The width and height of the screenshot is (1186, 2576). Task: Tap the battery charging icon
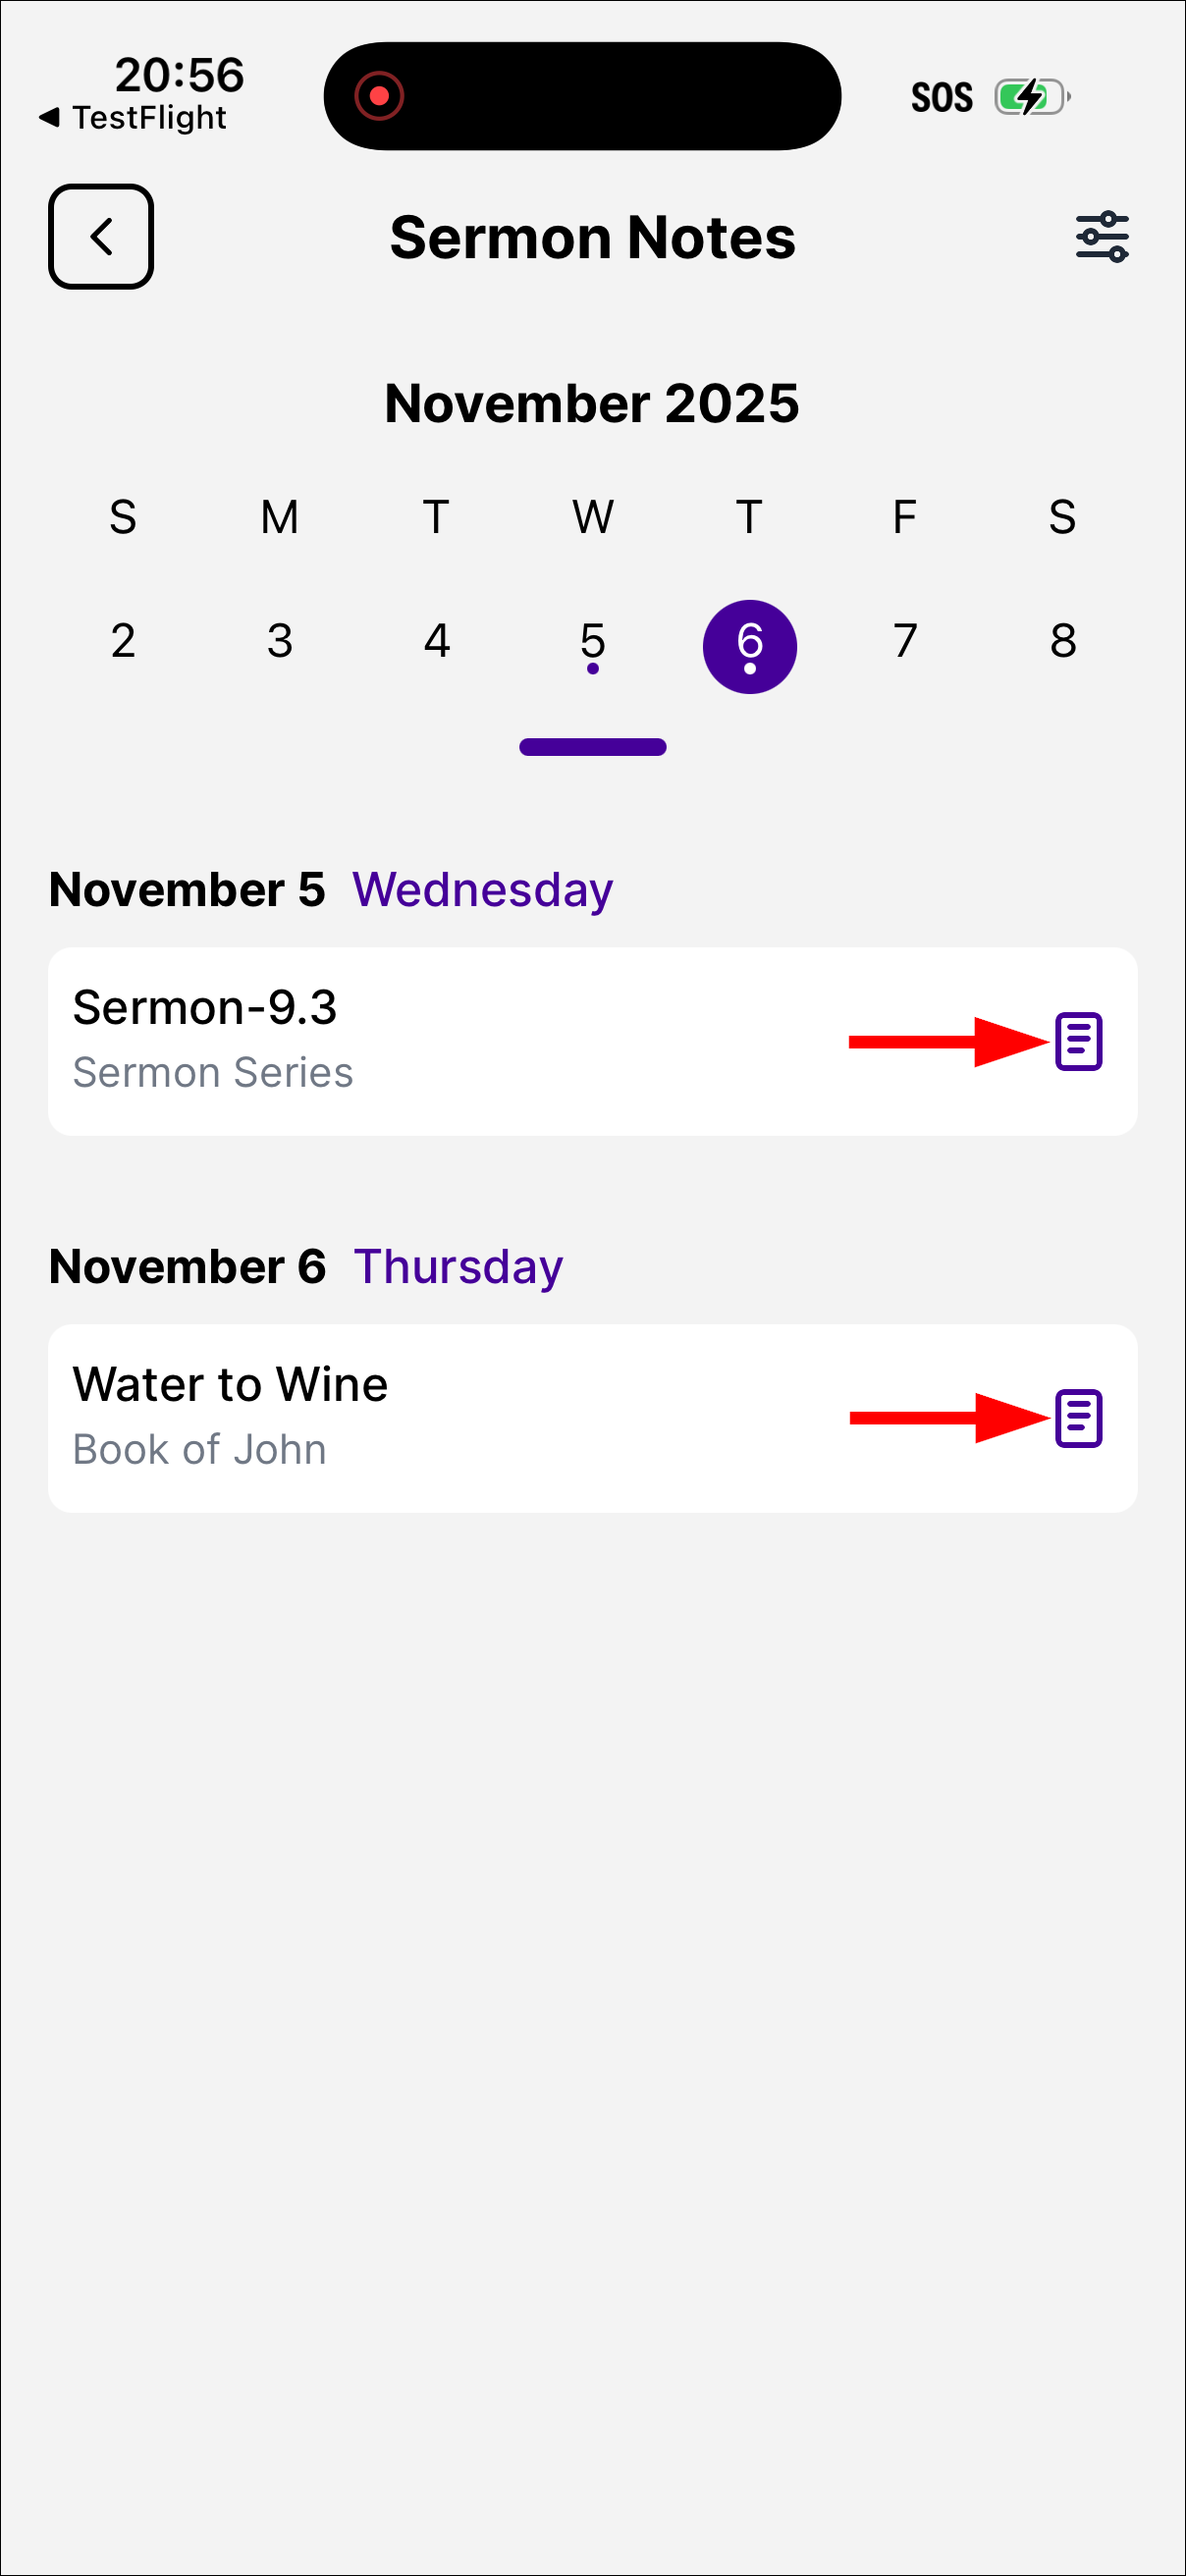[x=1031, y=97]
